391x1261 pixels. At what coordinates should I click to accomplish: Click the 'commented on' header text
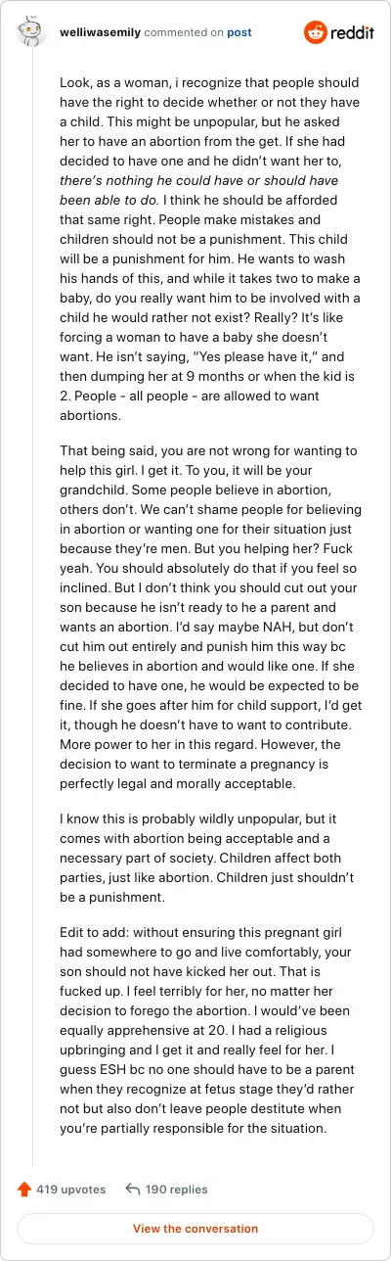tap(184, 32)
